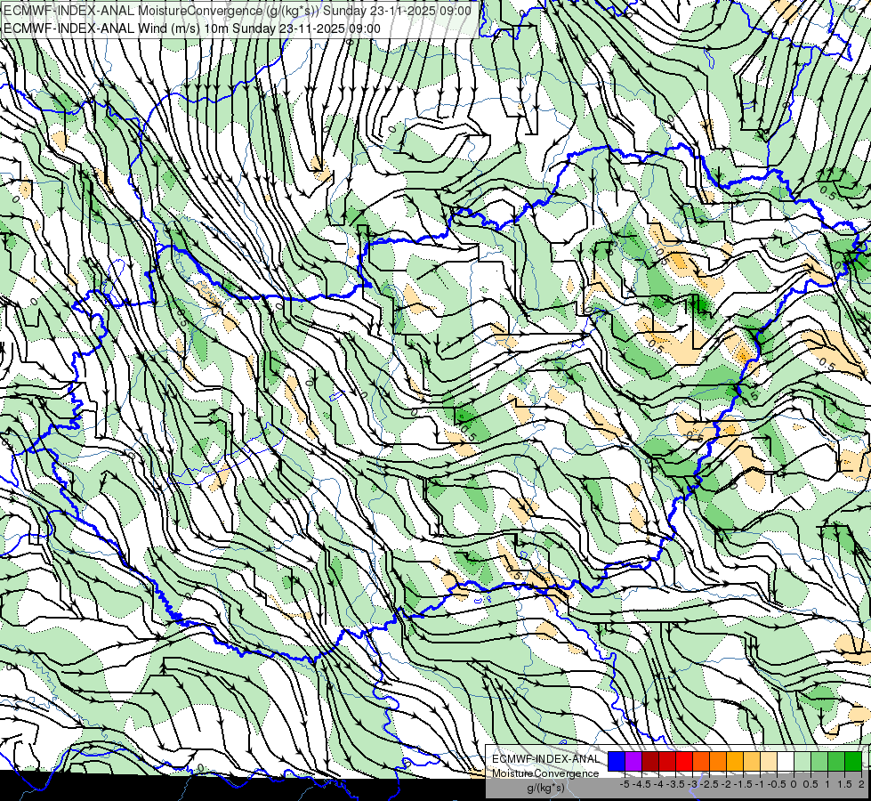The width and height of the screenshot is (871, 801).
Task: Click the green swatch between 1 and 1.5
Action: tap(836, 761)
